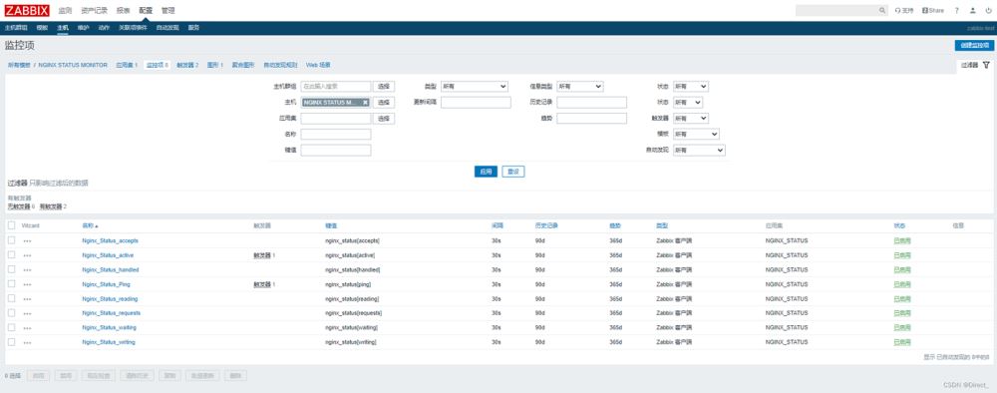Image resolution: width=997 pixels, height=393 pixels.
Task: Click the search magnifier icon in header
Action: pyautogui.click(x=882, y=11)
